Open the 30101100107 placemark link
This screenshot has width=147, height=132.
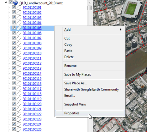[32, 38]
